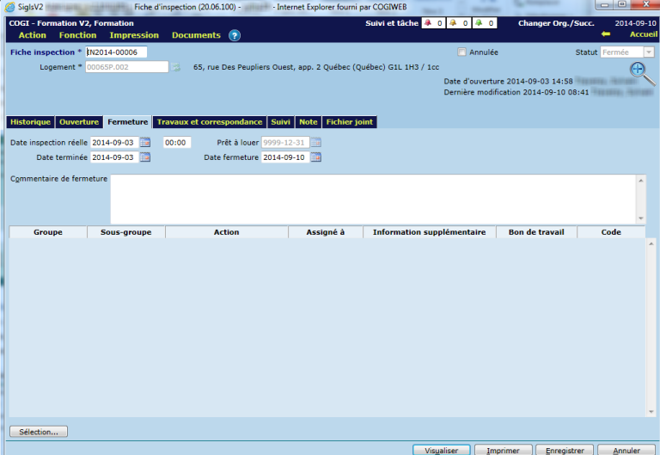The image size is (660, 455).
Task: Click the Fiche inspection number field
Action: [x=117, y=52]
